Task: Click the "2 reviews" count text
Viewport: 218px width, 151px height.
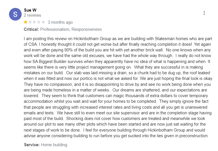Action: coord(32,15)
